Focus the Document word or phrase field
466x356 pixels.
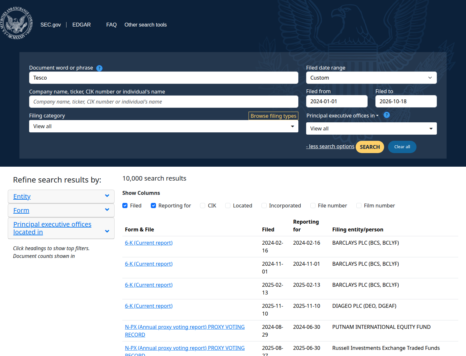click(x=164, y=78)
